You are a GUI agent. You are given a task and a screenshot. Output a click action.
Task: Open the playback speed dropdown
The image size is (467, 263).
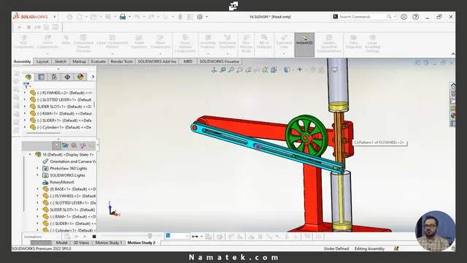177,236
